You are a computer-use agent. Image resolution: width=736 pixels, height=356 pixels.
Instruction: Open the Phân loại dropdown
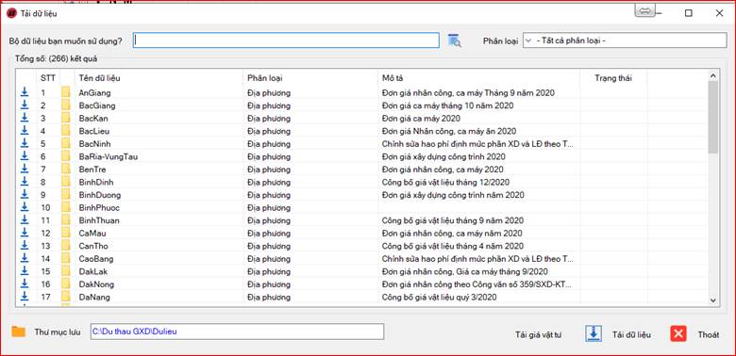pos(625,40)
